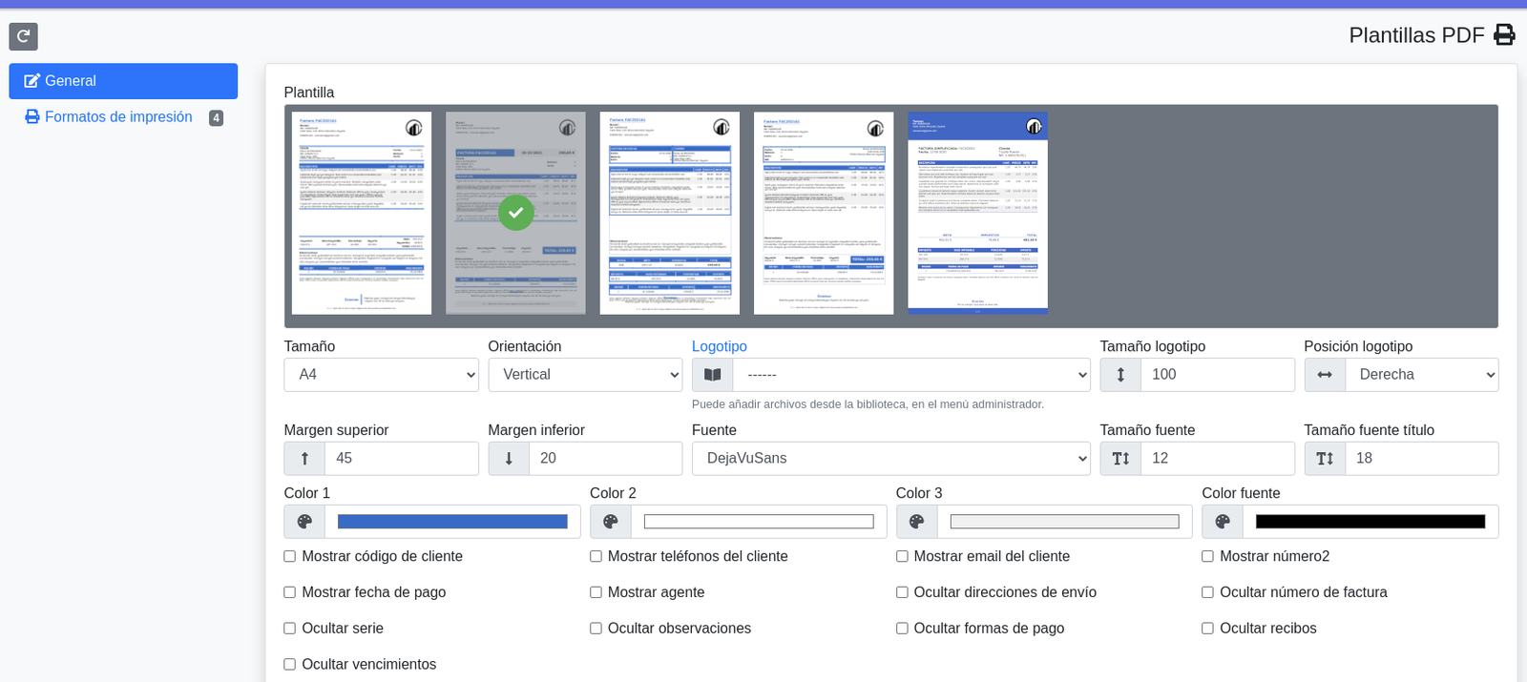Click the horizontal arrows icon for Posición logotipo
The height and width of the screenshot is (682, 1527).
[1325, 375]
